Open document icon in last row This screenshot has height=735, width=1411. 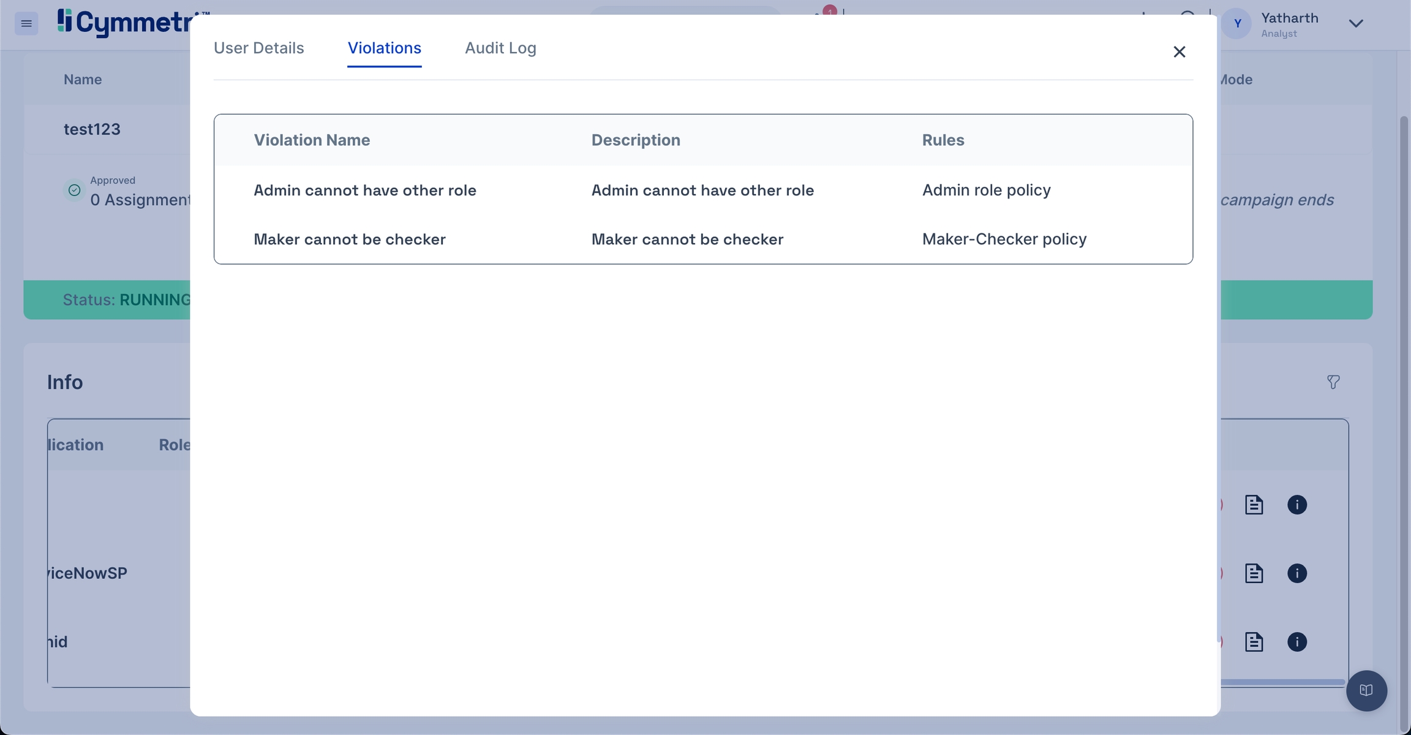[x=1254, y=642]
